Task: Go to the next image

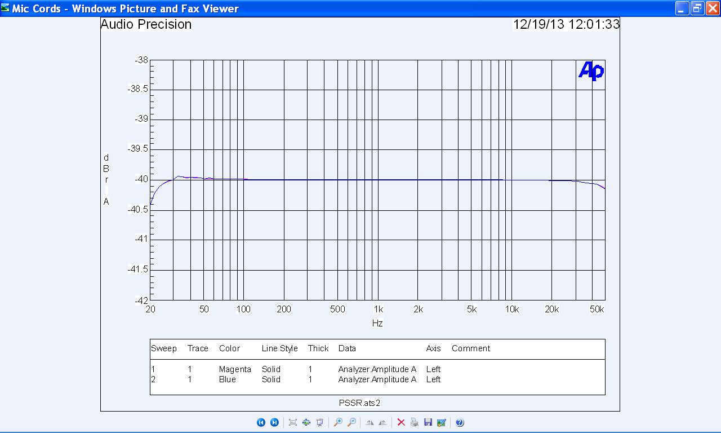Action: (274, 422)
